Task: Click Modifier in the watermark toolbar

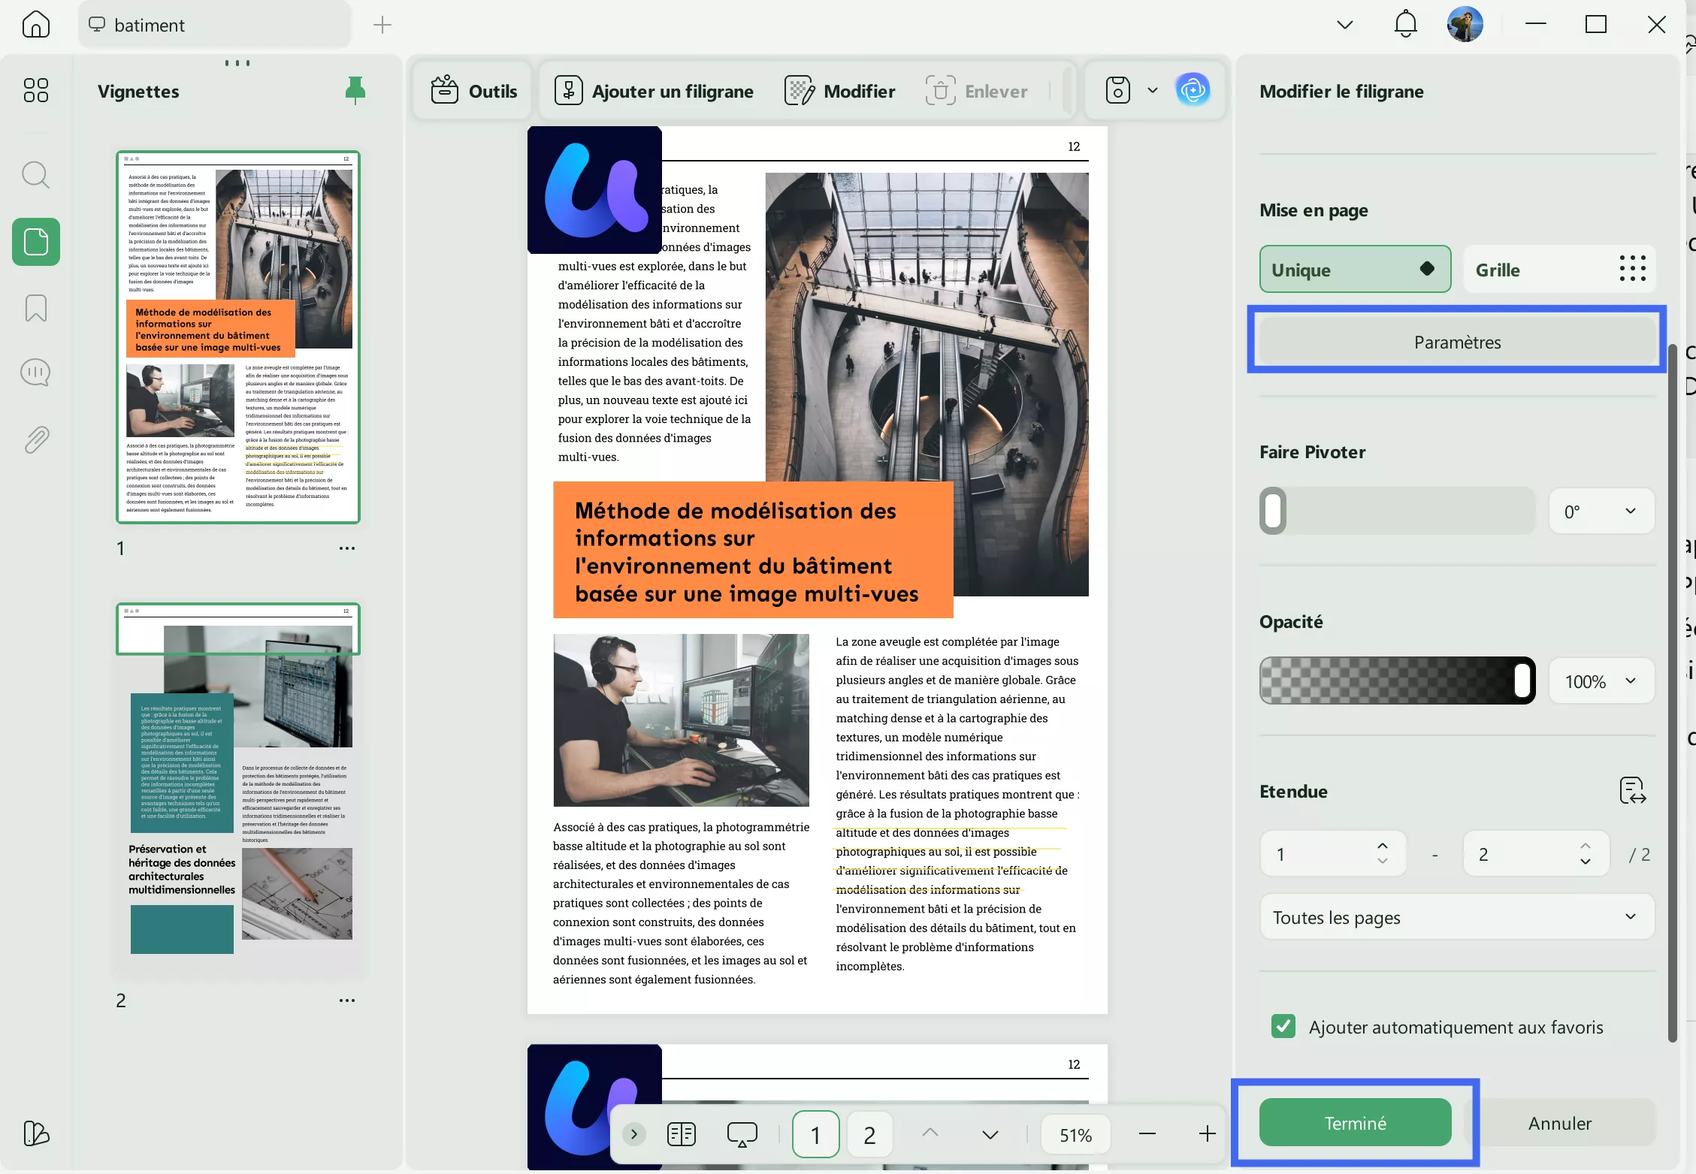Action: coord(839,91)
